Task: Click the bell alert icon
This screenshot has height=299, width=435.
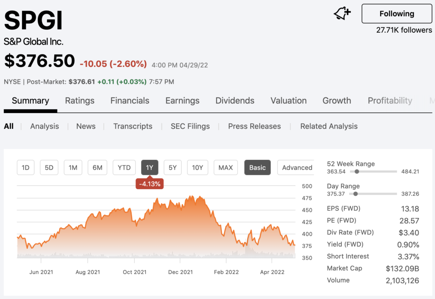Action: (x=342, y=13)
